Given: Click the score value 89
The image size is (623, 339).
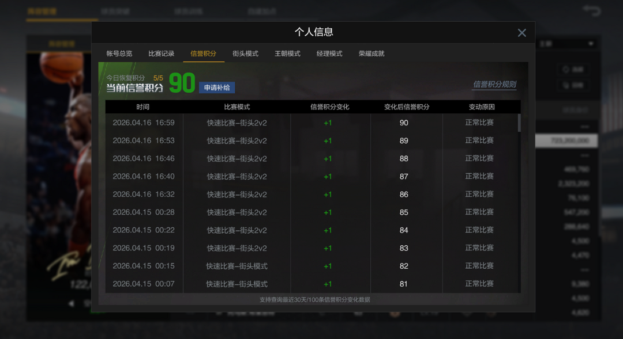Looking at the screenshot, I should coord(404,141).
